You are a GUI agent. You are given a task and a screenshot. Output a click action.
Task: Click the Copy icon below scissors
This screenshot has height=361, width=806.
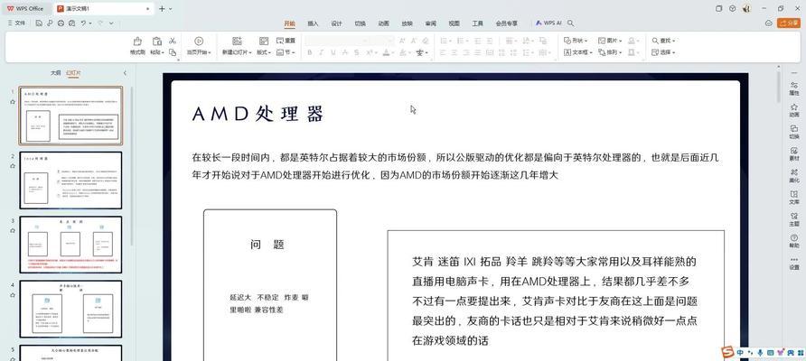tap(173, 52)
